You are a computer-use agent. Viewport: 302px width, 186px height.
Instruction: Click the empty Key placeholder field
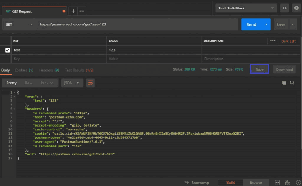(59, 59)
